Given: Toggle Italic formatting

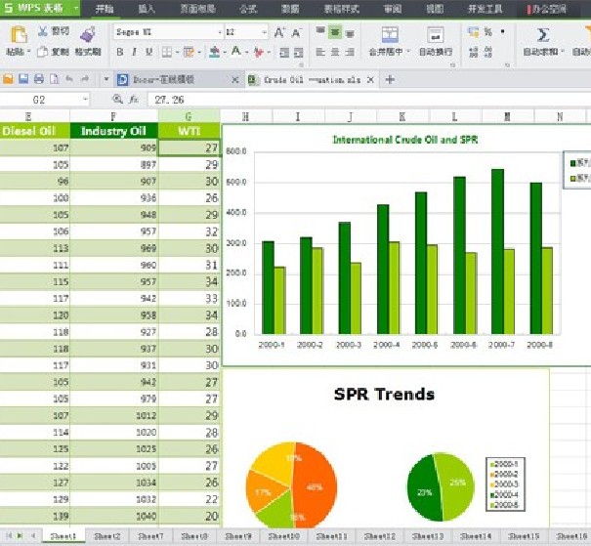Looking at the screenshot, I should 134,52.
